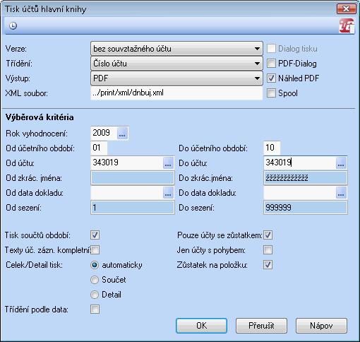Image resolution: width=360 pixels, height=342 pixels.
Task: Enable the PDF-Dialog checkbox
Action: coord(271,64)
